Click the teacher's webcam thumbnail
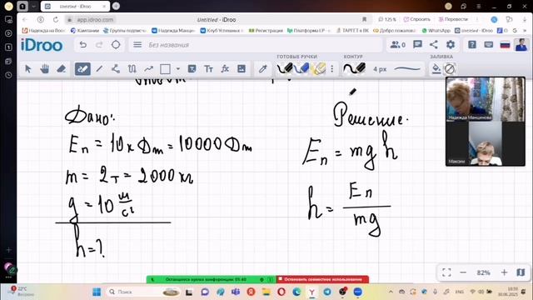This screenshot has height=300, width=533. (485, 99)
